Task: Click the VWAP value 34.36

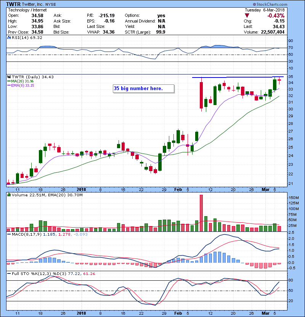Action: (x=109, y=32)
